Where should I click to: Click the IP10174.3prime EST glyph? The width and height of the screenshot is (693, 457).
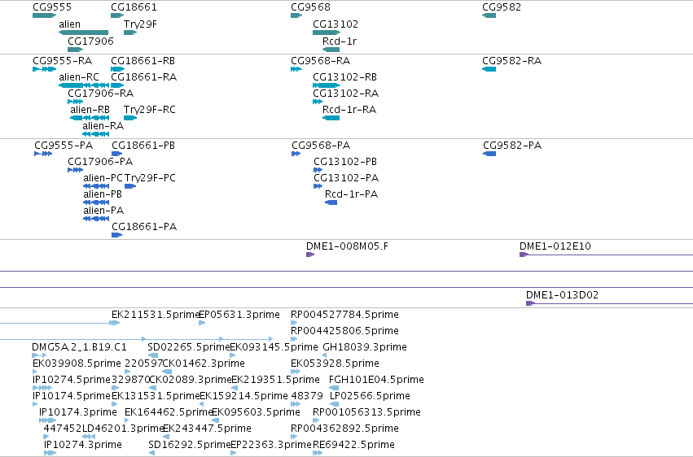point(47,420)
